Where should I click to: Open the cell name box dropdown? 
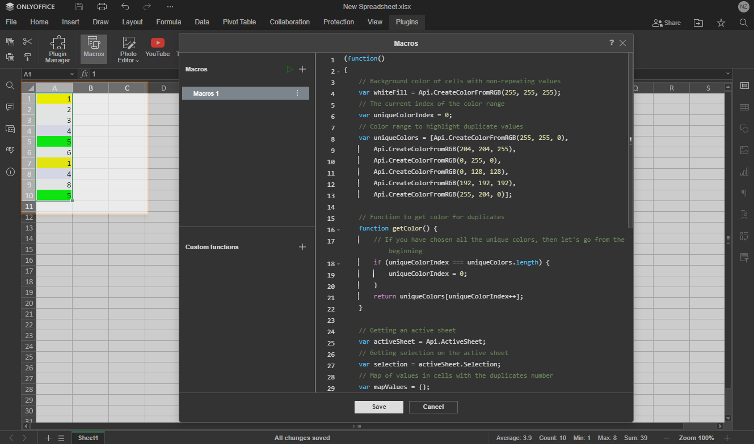pyautogui.click(x=72, y=74)
